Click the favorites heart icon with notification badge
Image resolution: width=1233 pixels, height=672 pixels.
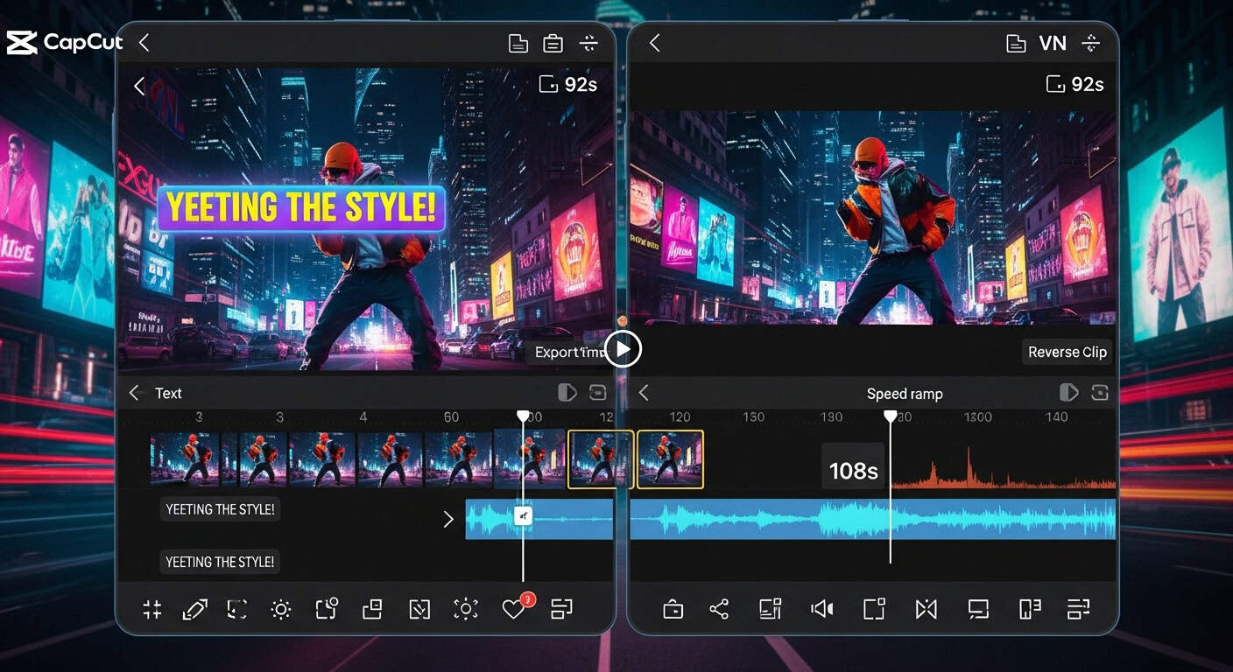coord(515,609)
